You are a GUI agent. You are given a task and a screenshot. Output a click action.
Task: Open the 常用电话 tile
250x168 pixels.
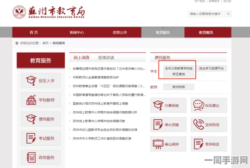click(x=209, y=144)
